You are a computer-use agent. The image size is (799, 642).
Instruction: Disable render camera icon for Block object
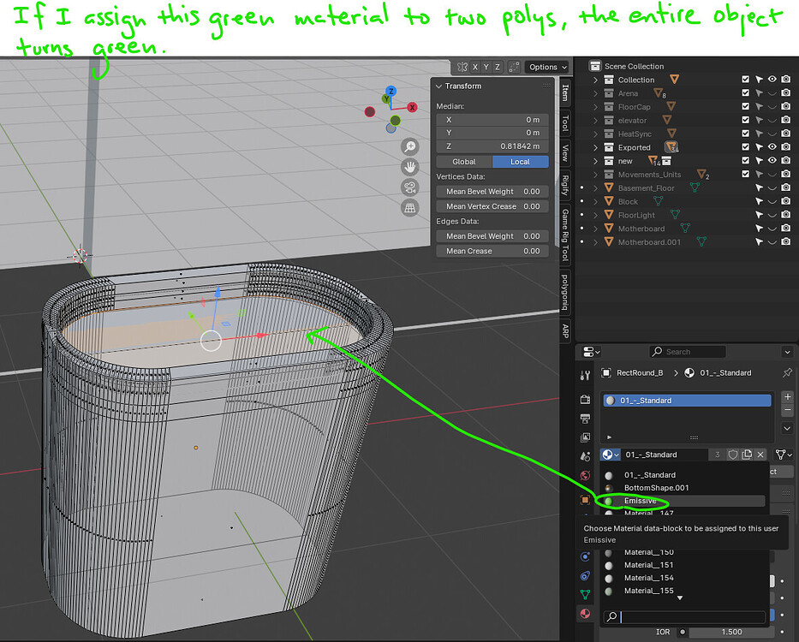point(786,201)
